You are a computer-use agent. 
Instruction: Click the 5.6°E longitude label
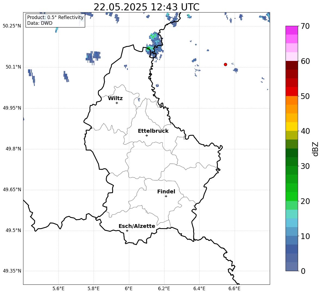[x=58, y=289]
